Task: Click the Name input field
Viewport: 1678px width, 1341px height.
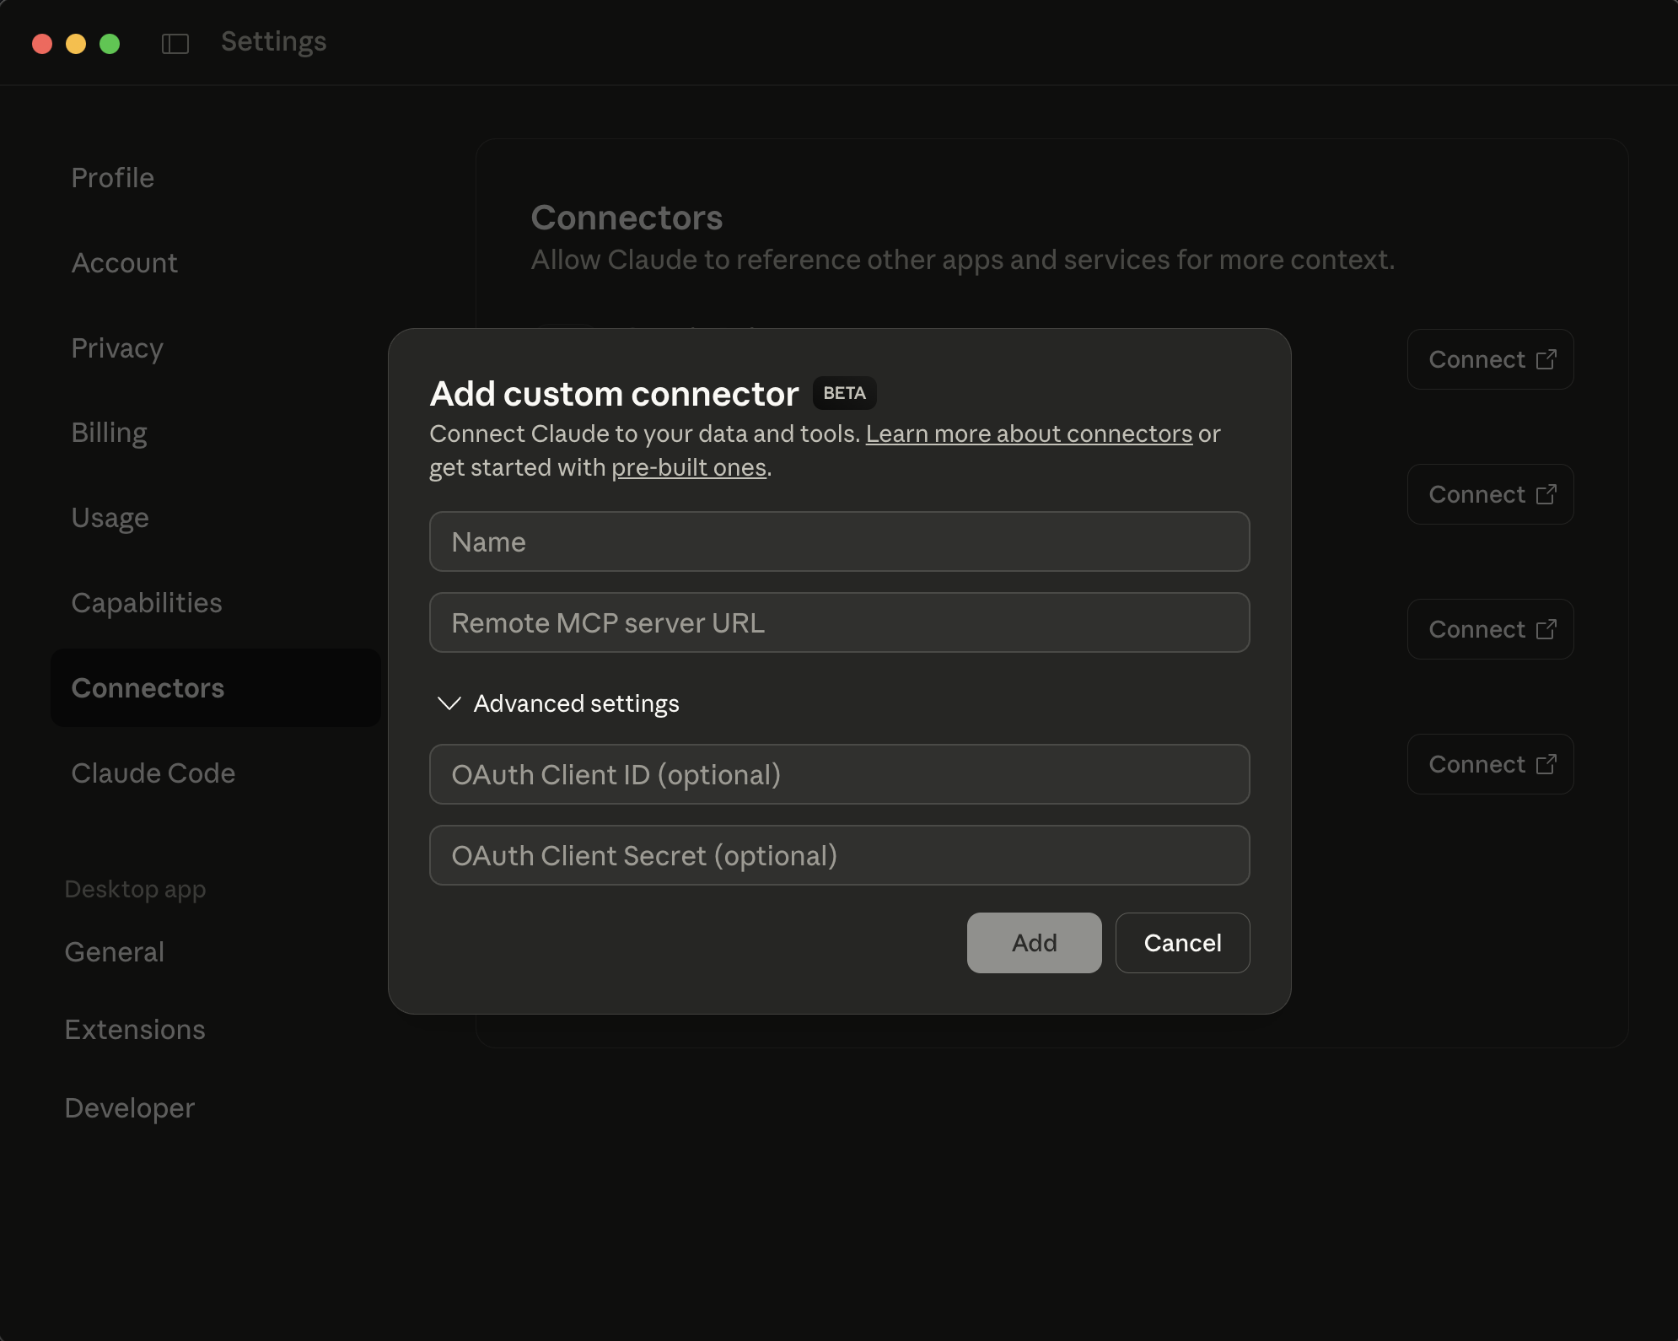Action: (839, 541)
